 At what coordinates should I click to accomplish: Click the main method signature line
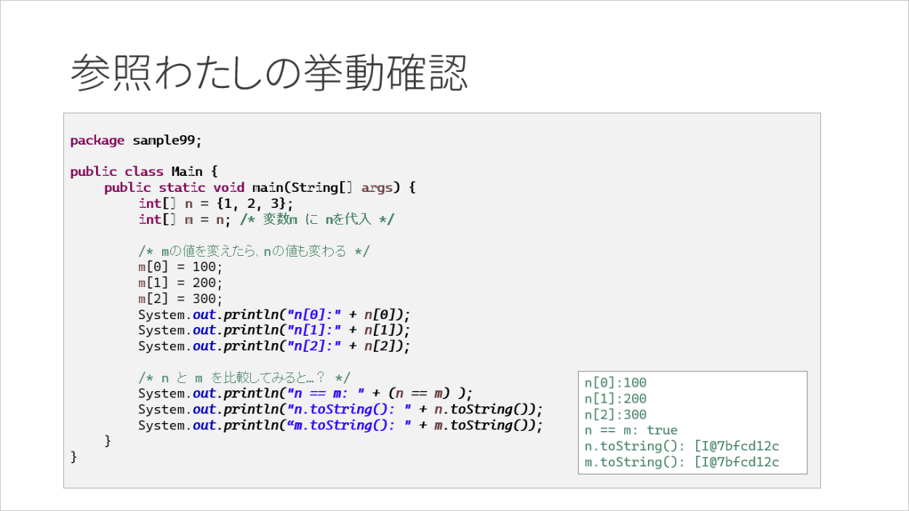(x=260, y=188)
